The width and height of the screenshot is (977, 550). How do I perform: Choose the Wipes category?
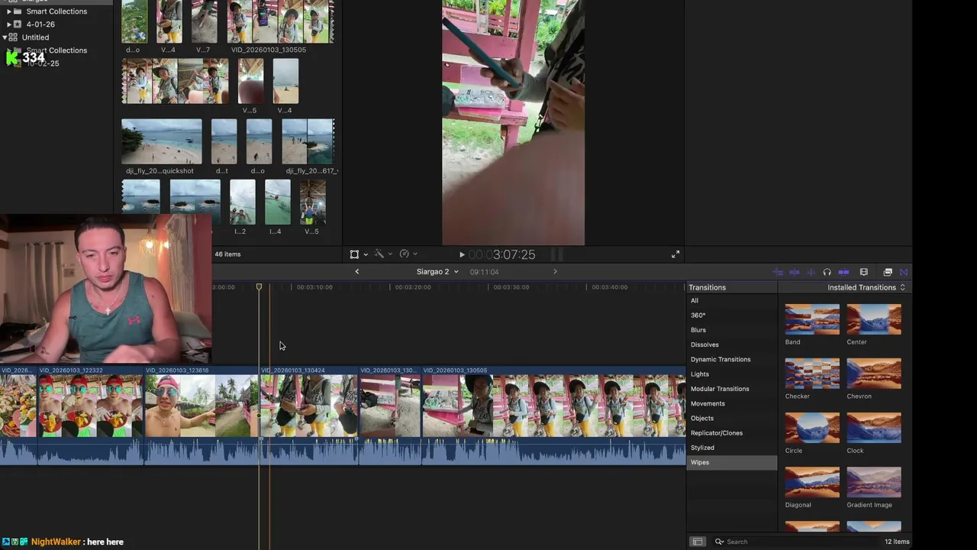731,462
